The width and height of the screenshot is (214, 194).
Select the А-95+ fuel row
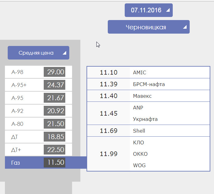point(38,85)
